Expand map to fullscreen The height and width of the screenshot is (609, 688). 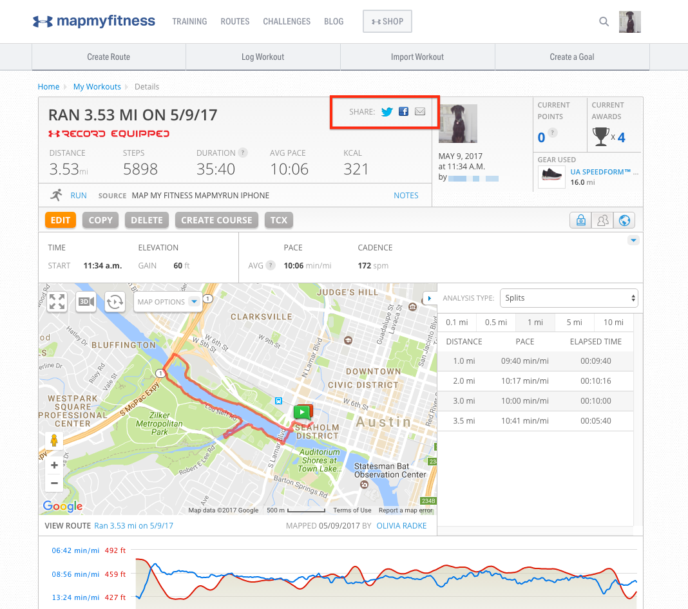coord(57,302)
